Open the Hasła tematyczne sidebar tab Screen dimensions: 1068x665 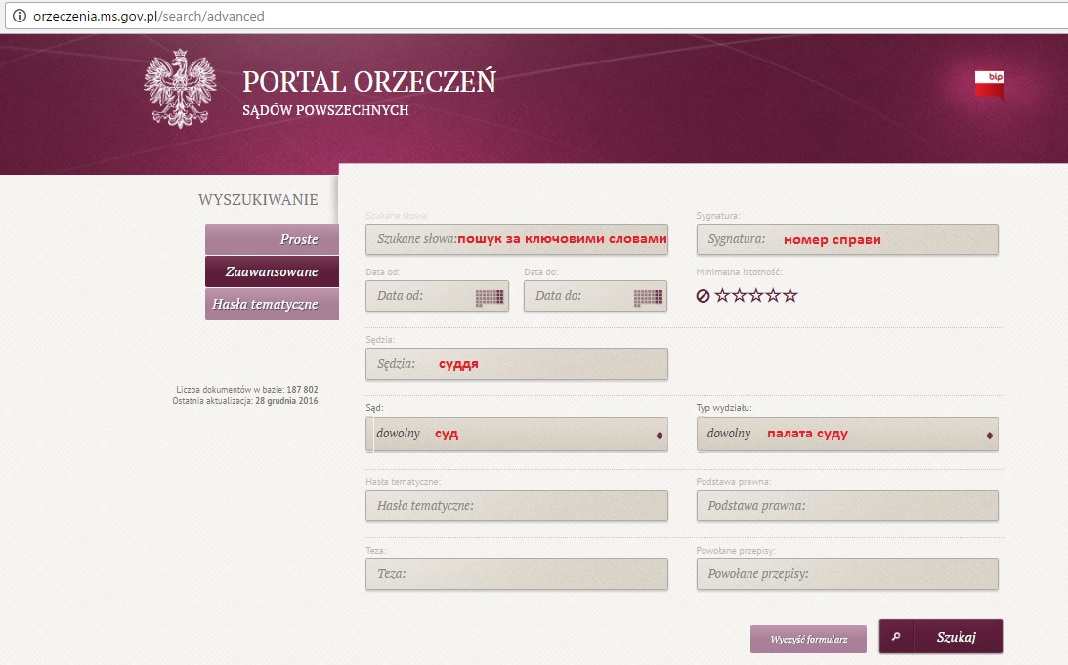272,305
